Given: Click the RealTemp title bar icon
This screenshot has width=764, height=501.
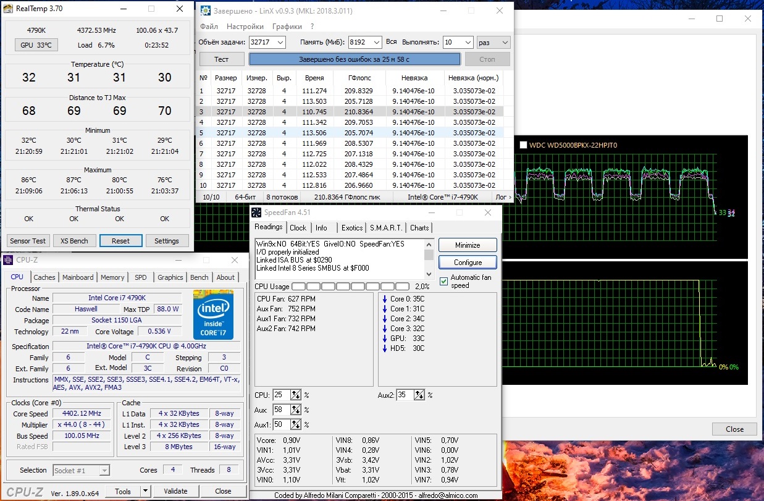Looking at the screenshot, I should [9, 9].
